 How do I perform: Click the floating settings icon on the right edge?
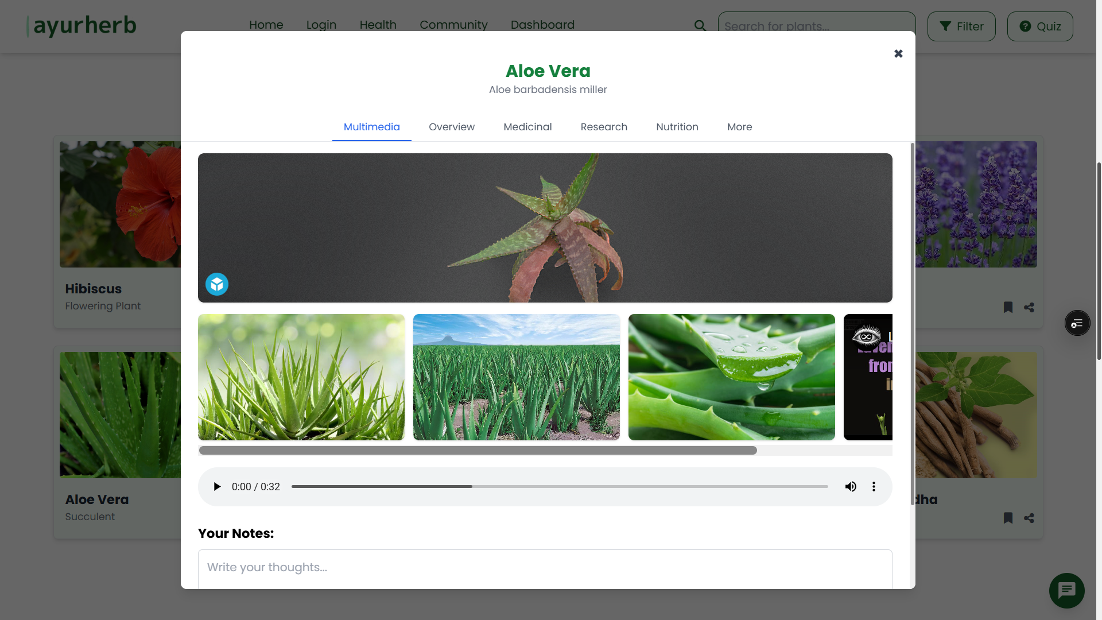[1076, 323]
